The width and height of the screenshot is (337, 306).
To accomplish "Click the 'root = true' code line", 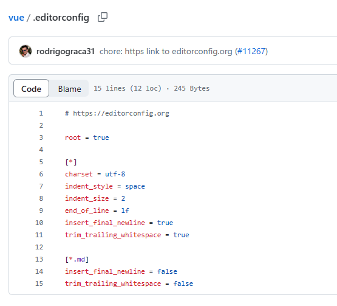I will (87, 137).
